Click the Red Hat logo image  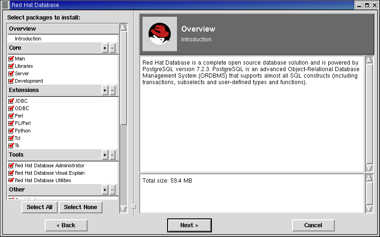(x=159, y=34)
